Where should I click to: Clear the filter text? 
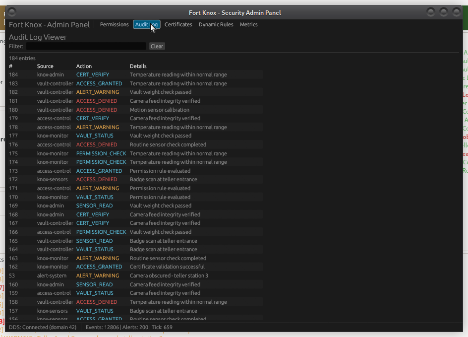click(157, 46)
